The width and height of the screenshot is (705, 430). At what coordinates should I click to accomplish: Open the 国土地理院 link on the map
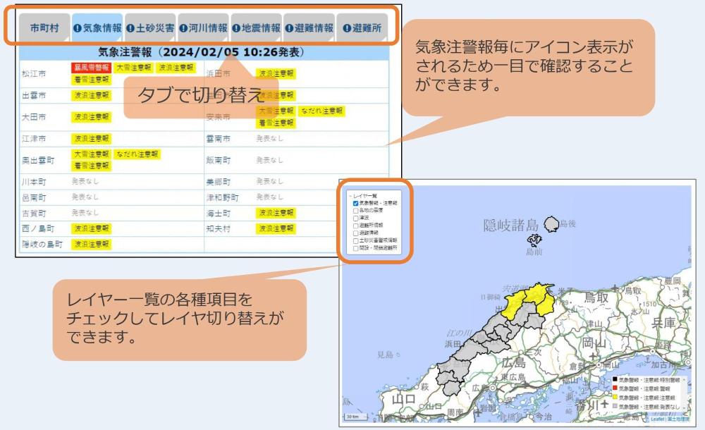click(679, 419)
